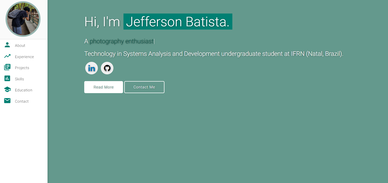The width and height of the screenshot is (388, 183).
Task: Click the Read More button
Action: coord(103,87)
